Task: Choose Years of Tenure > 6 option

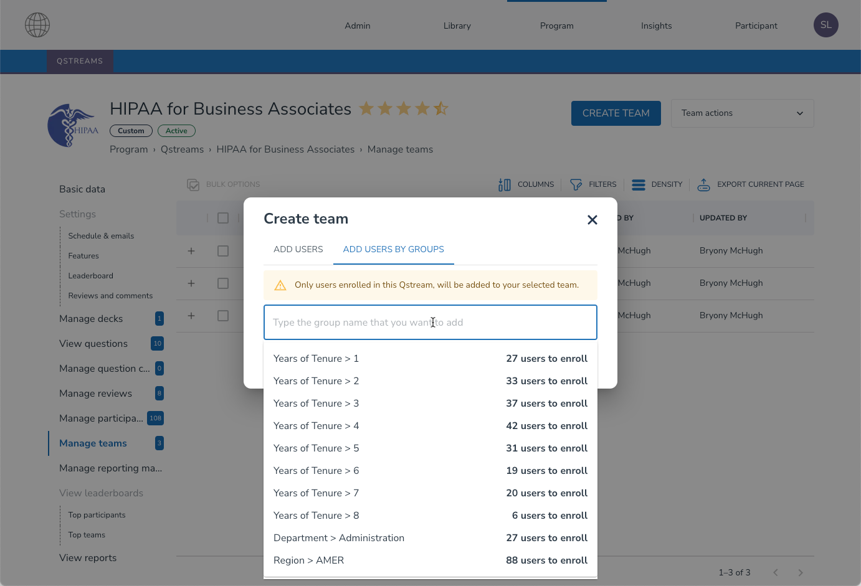Action: click(x=430, y=471)
